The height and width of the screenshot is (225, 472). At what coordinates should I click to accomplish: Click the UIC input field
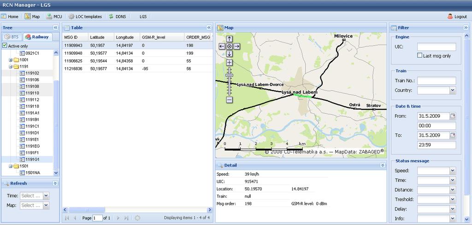(437, 47)
